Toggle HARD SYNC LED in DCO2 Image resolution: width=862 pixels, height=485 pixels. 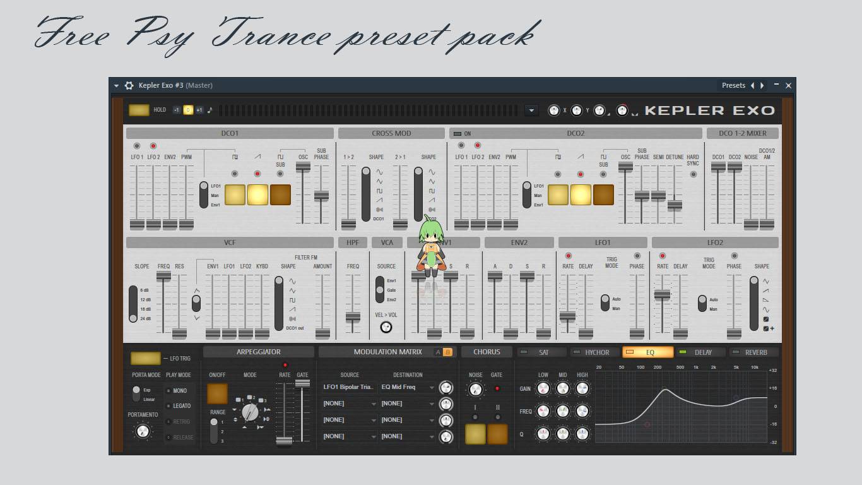pyautogui.click(x=693, y=174)
